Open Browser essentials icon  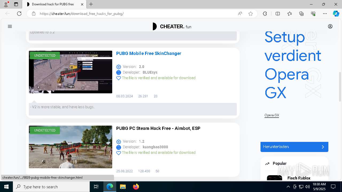coord(313,14)
